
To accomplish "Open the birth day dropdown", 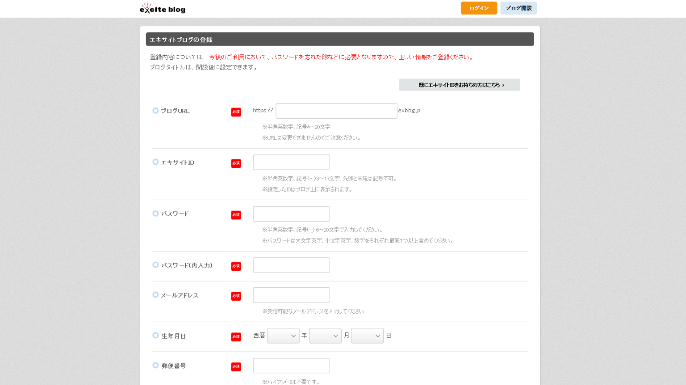I will (x=367, y=336).
